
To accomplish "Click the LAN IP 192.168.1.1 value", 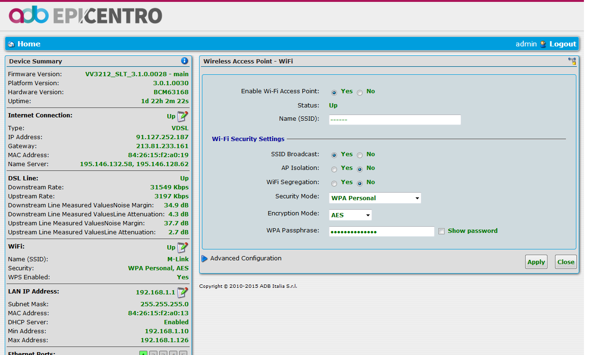I will (x=155, y=292).
